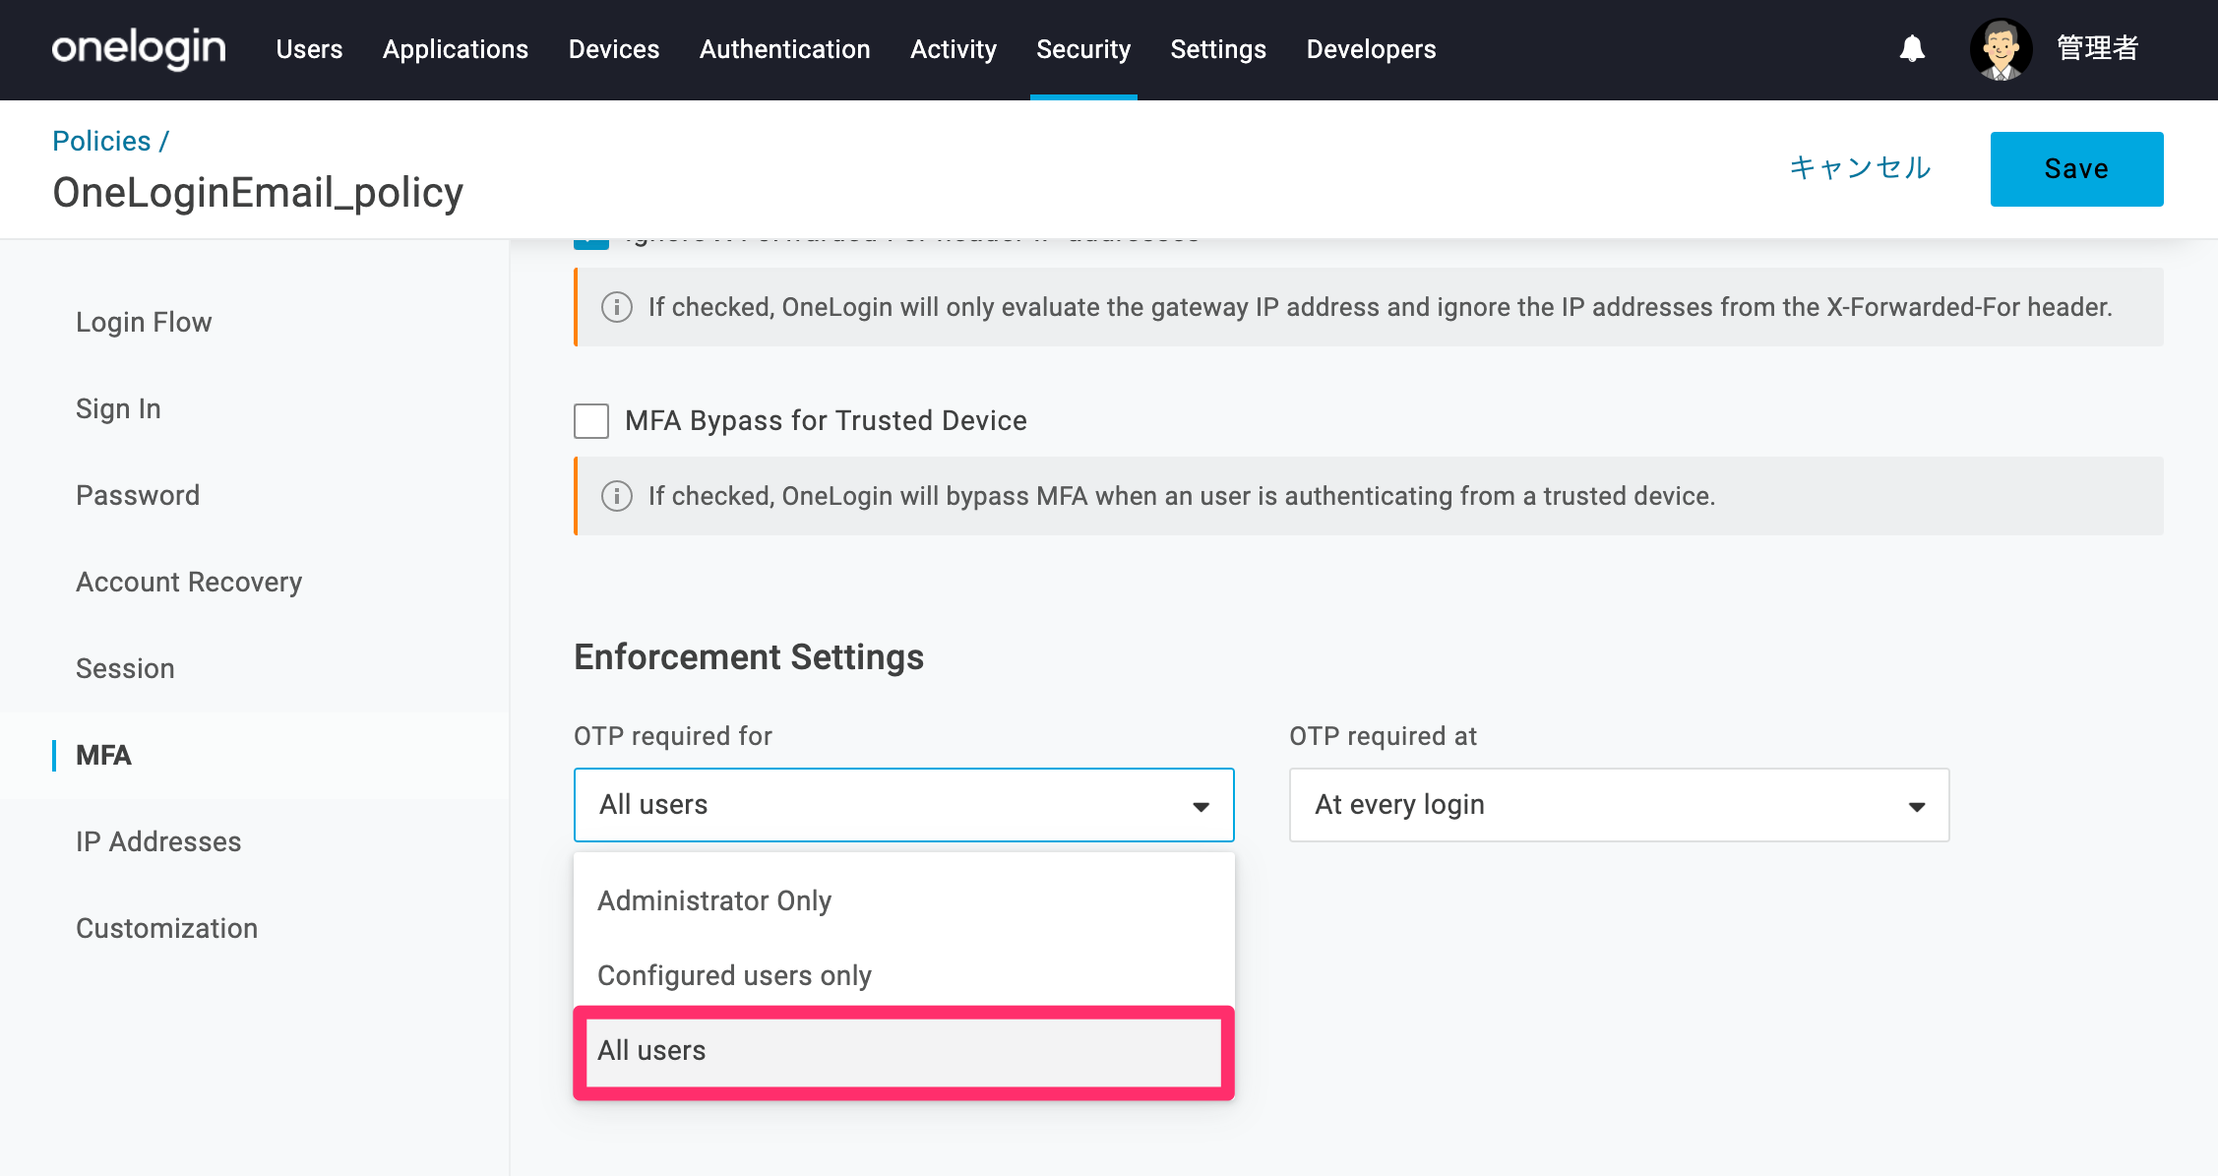Switch to the Login Flow section
This screenshot has height=1176, width=2218.
144,322
